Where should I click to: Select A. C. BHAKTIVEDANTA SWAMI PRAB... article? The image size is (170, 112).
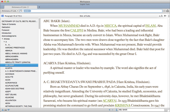coord(21,71)
